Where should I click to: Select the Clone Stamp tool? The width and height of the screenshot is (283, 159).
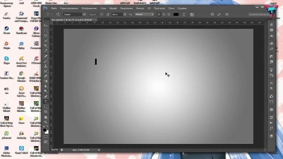click(x=46, y=66)
